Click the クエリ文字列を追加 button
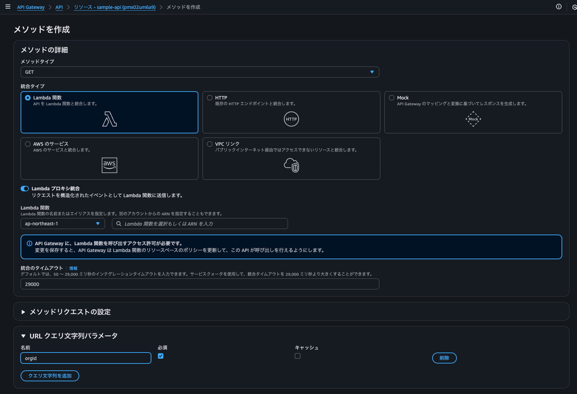 (49, 375)
